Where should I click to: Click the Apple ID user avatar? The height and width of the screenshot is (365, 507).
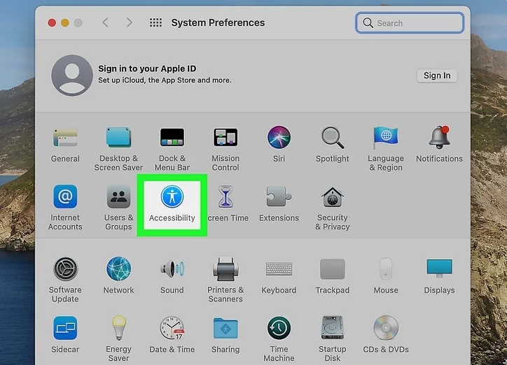tap(72, 76)
